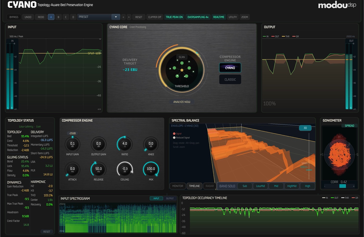
Task: Click the modou dsp logo
Action: tap(337, 5)
